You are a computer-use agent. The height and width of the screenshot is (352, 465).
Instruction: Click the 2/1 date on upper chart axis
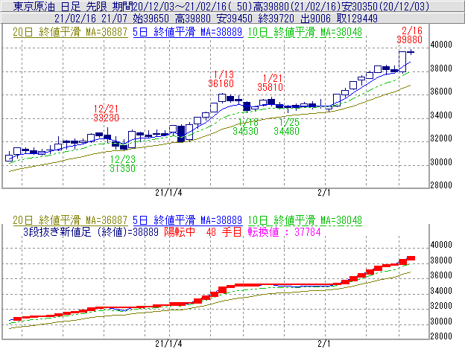[x=324, y=193]
